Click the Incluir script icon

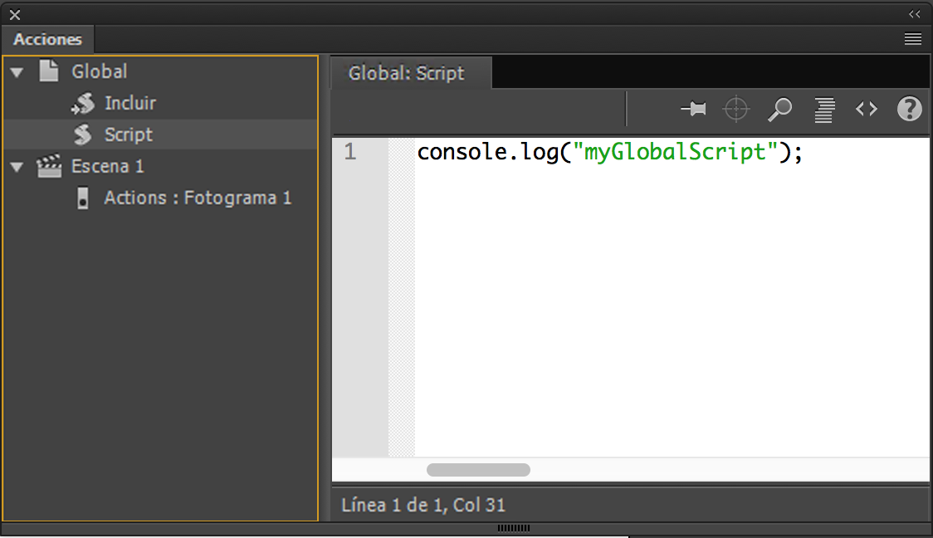click(x=83, y=102)
